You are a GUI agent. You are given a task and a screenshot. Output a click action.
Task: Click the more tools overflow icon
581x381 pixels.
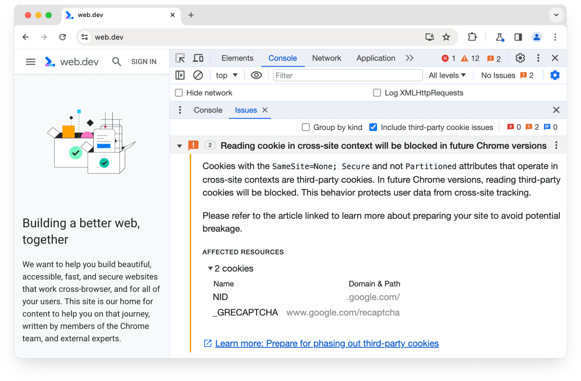click(410, 58)
